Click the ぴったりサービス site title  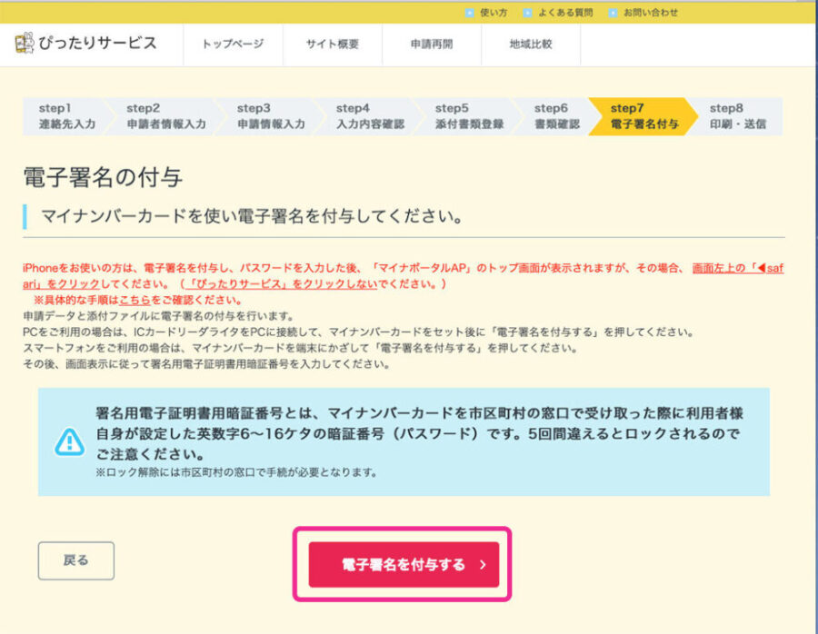coord(97,43)
